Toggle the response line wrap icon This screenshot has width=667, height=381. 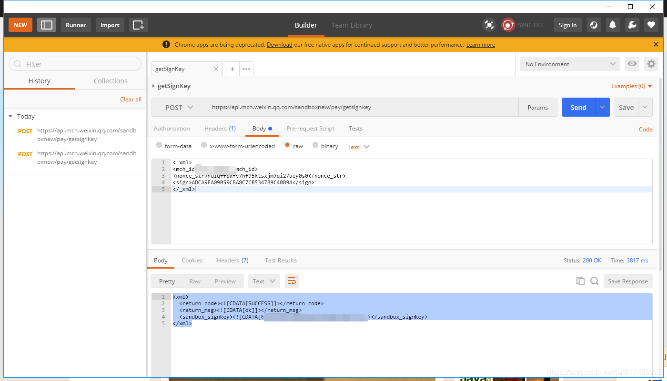pyautogui.click(x=292, y=281)
